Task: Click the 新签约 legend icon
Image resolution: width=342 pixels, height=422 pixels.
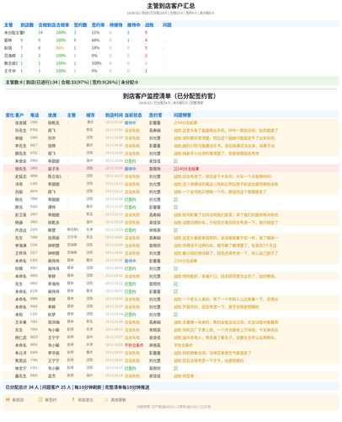Action: [40, 400]
